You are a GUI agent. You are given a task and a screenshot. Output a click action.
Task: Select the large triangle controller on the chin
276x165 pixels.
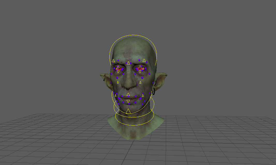128,111
